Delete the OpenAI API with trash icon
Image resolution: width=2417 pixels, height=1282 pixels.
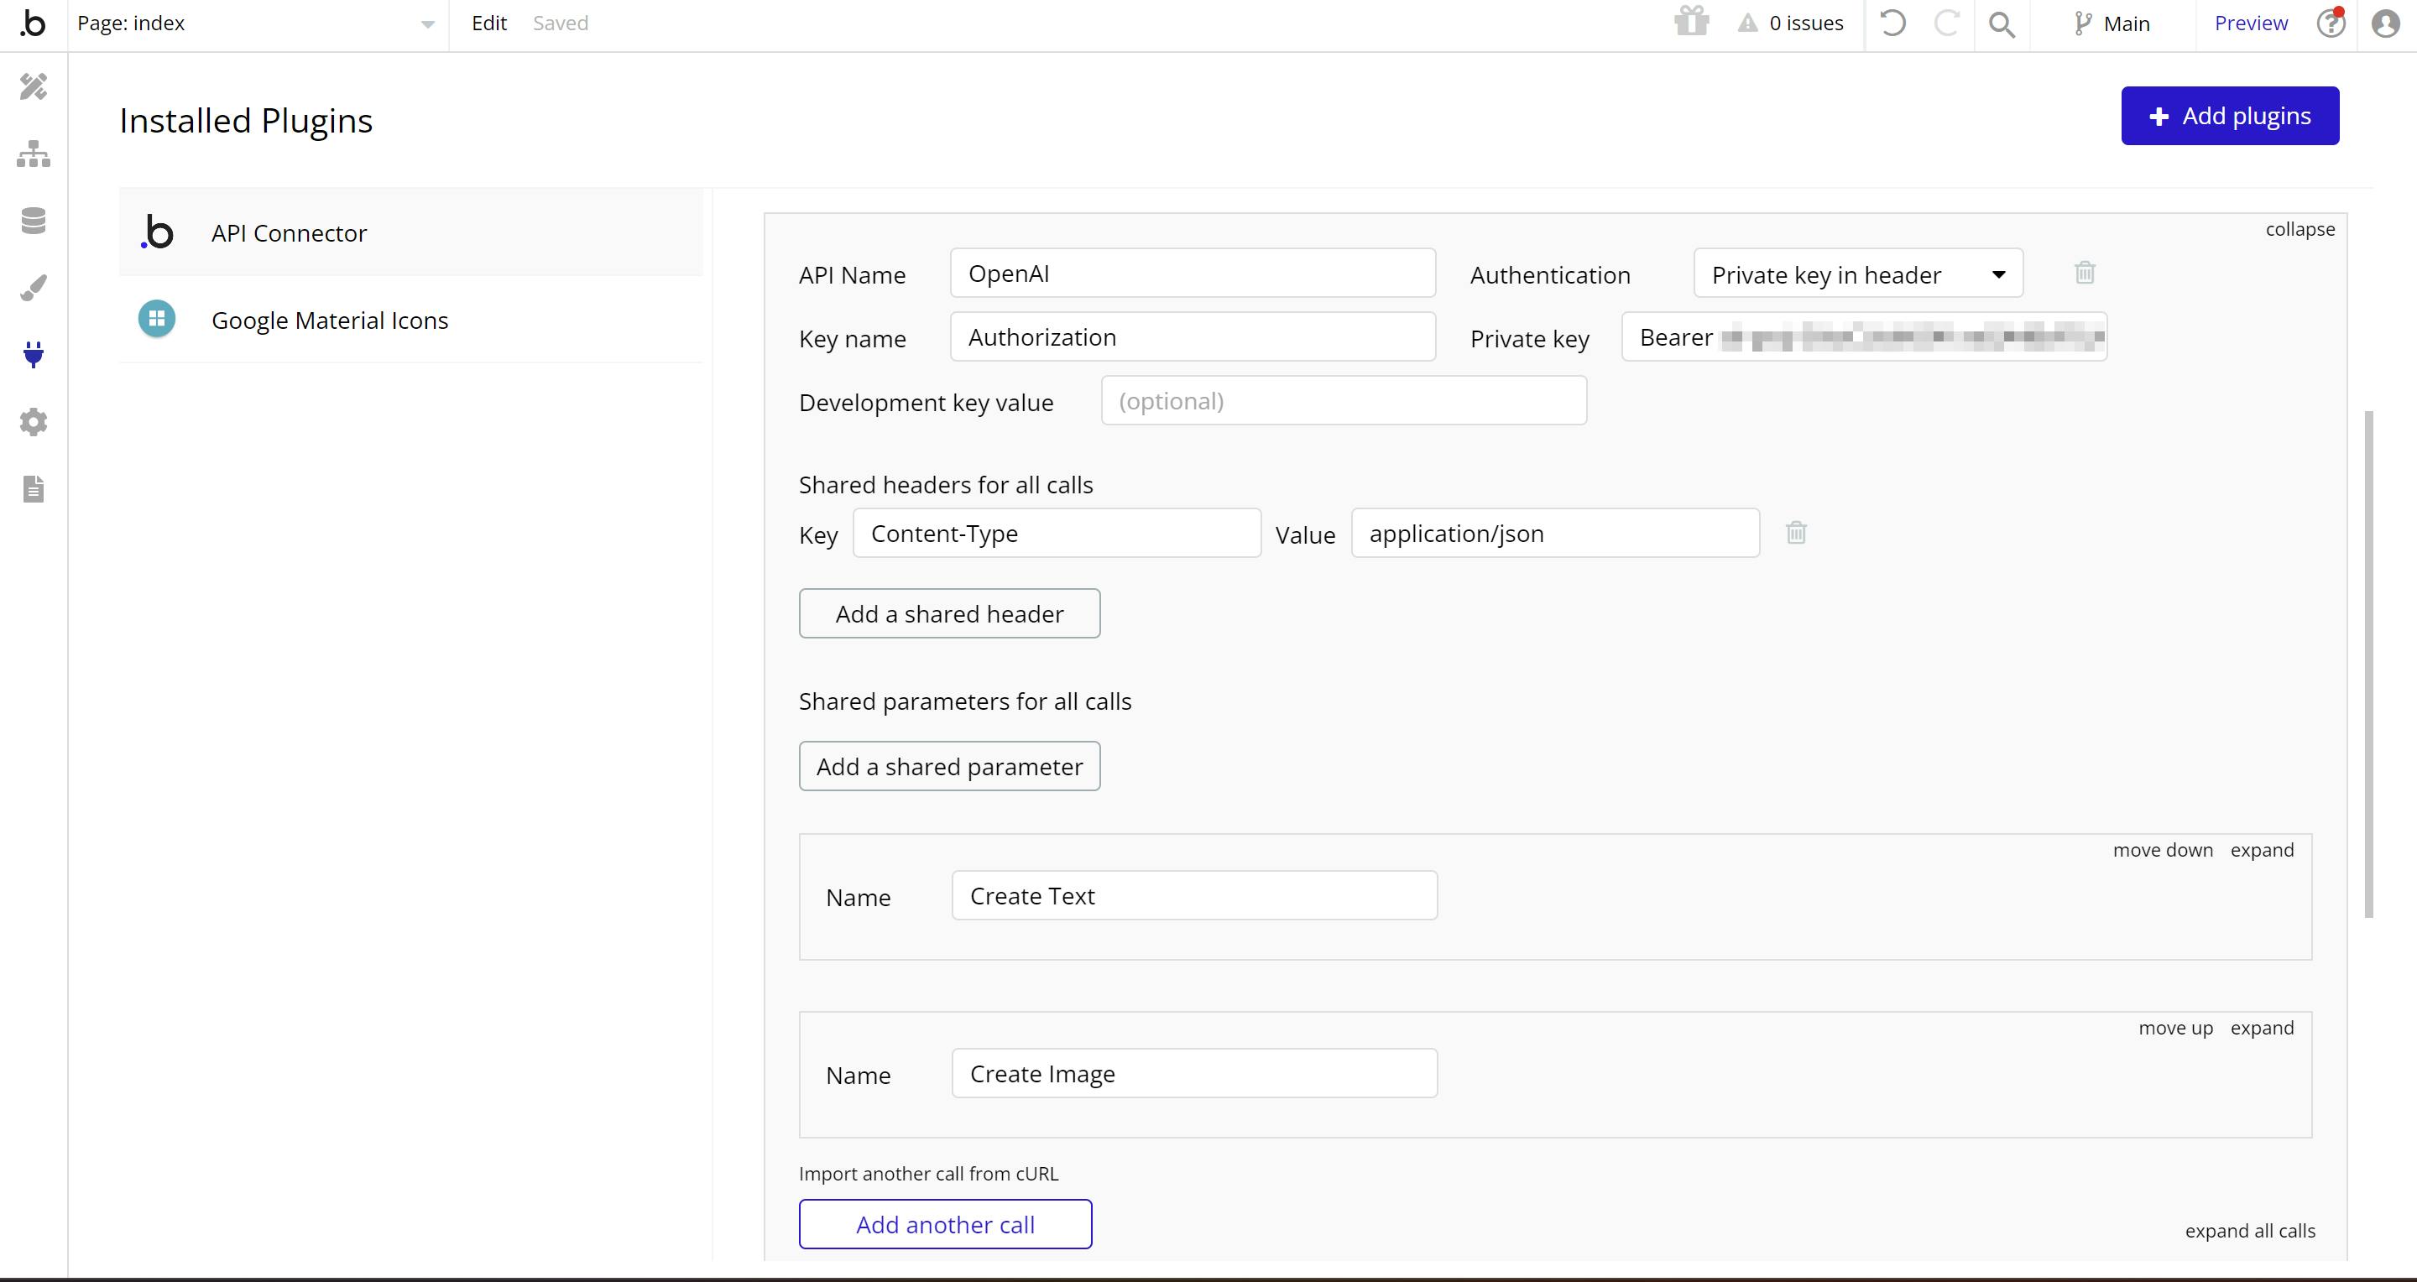[2084, 273]
